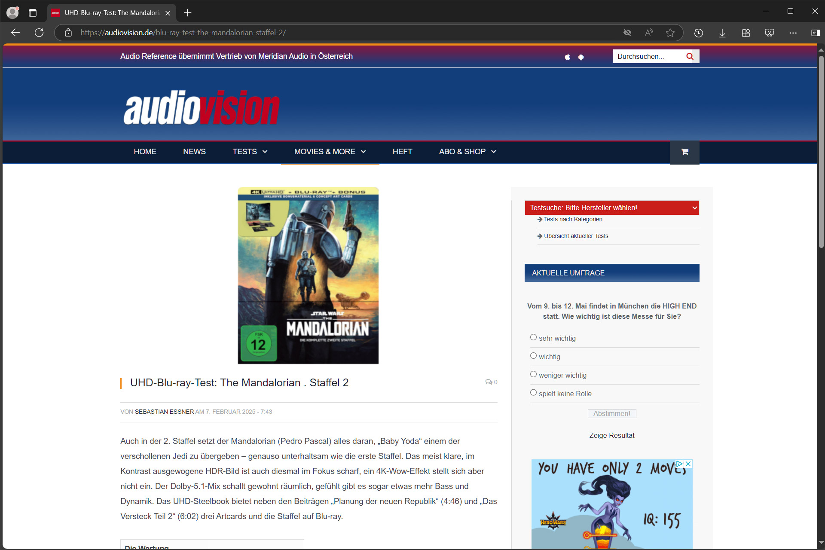
Task: Open the Testsuche Hersteller dropdown
Action: click(611, 208)
